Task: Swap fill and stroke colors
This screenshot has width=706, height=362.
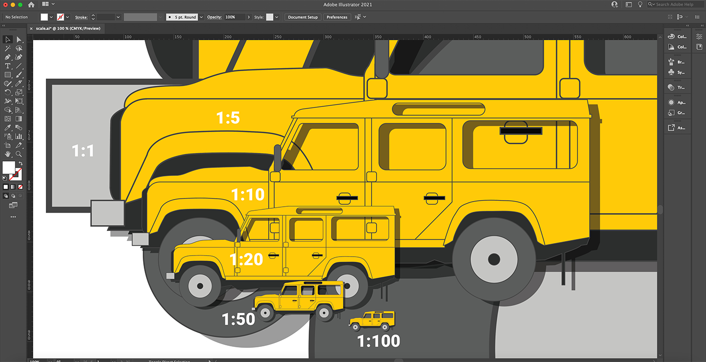Action: pyautogui.click(x=21, y=164)
